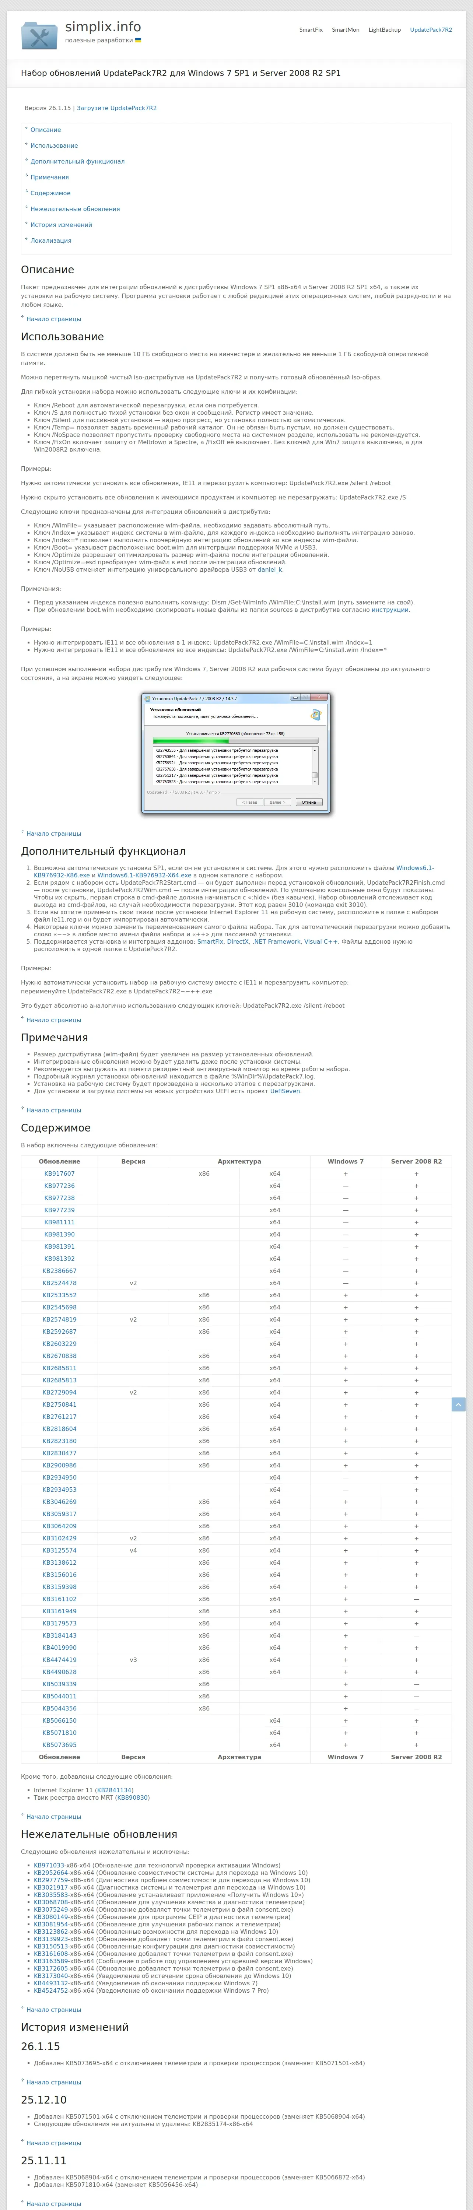Image resolution: width=473 pixels, height=2210 pixels.
Task: Jump to Дополнительный функционал in contents
Action: click(x=77, y=161)
